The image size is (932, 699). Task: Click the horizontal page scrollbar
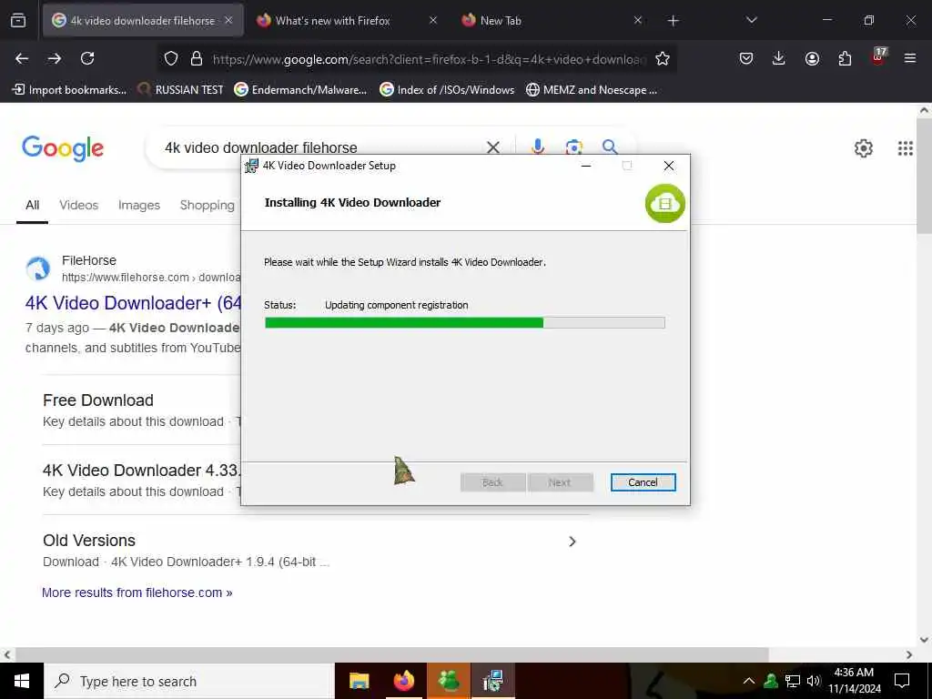point(392,654)
